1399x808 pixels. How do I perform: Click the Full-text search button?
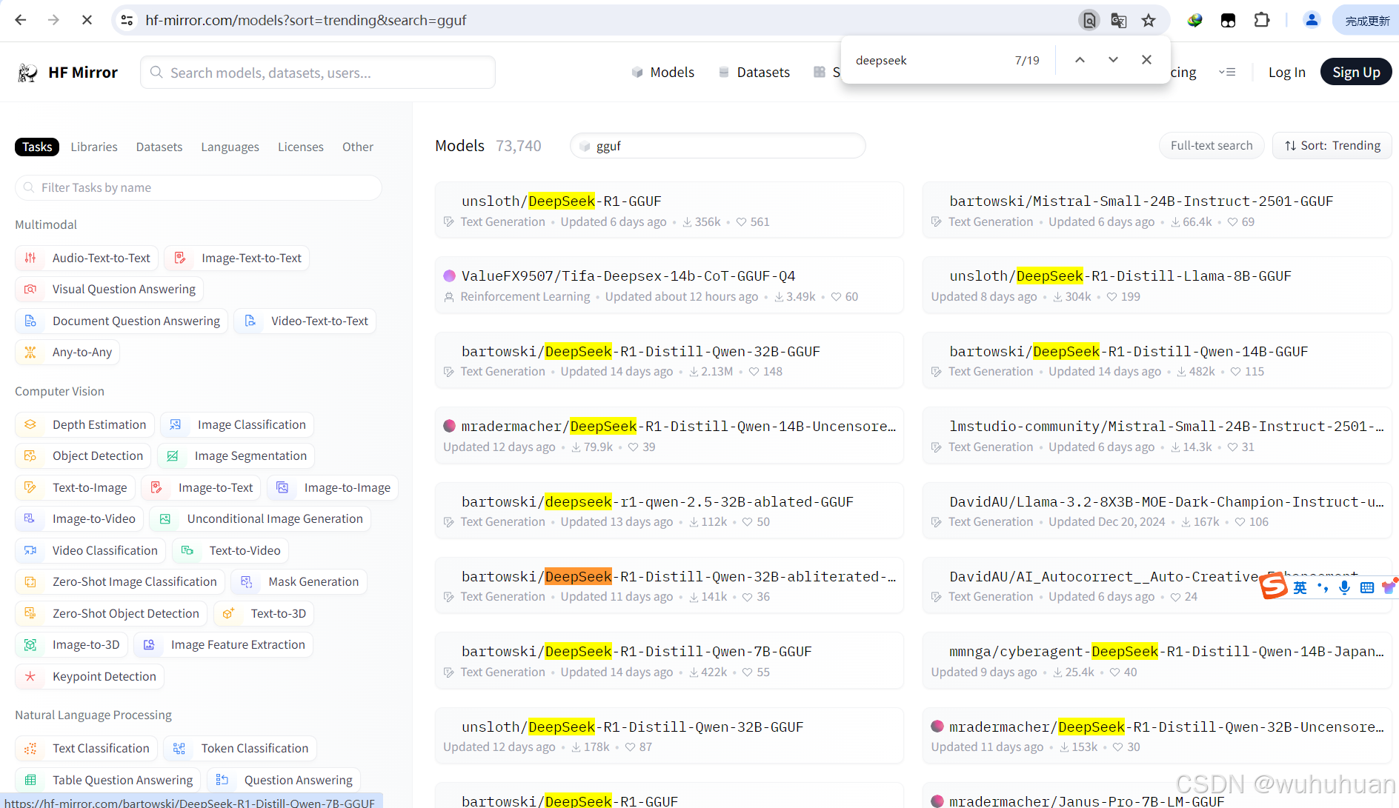[1212, 145]
